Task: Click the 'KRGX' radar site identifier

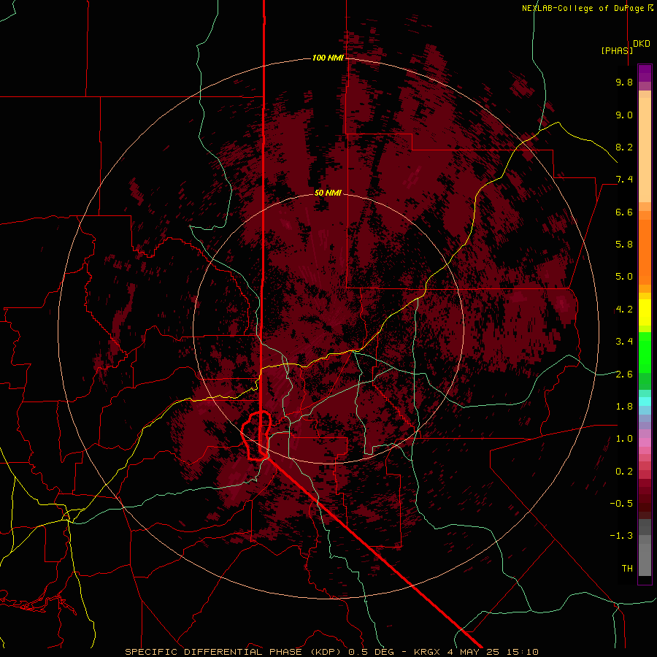Action: [x=427, y=652]
